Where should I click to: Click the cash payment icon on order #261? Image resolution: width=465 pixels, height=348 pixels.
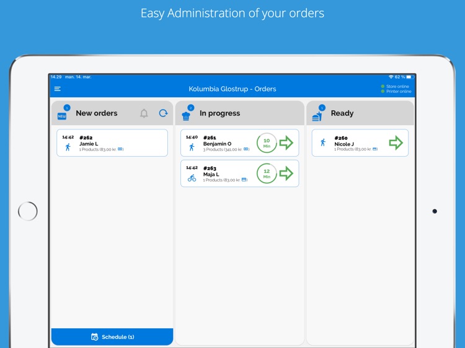[x=246, y=149]
